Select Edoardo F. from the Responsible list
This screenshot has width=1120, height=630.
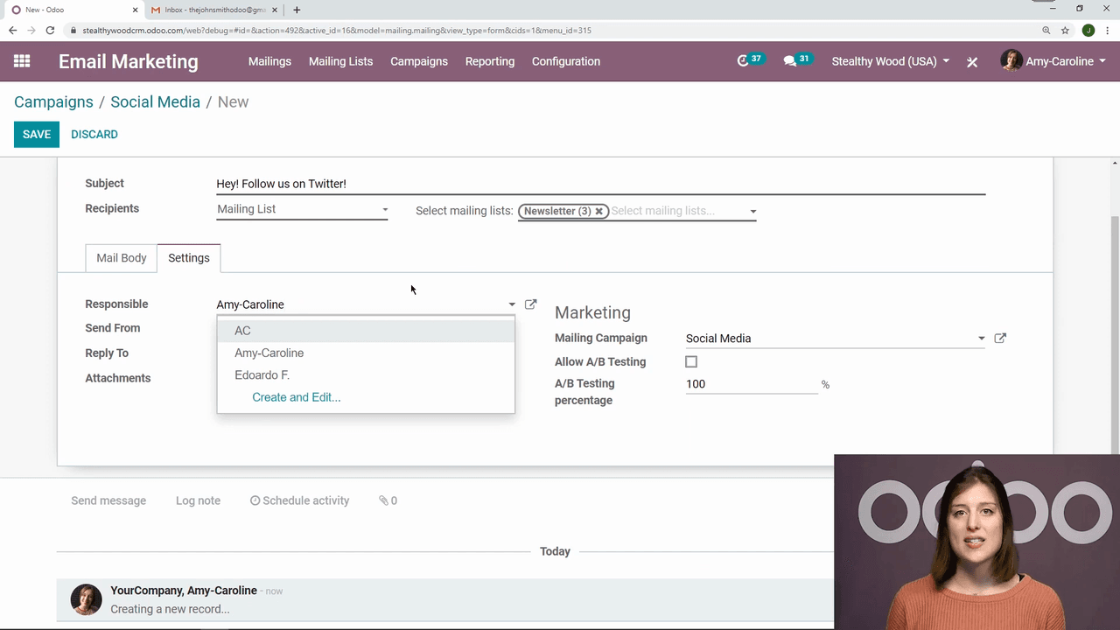(x=262, y=375)
